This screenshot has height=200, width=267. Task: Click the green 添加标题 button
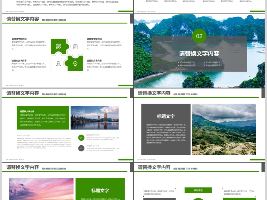(x=198, y=190)
